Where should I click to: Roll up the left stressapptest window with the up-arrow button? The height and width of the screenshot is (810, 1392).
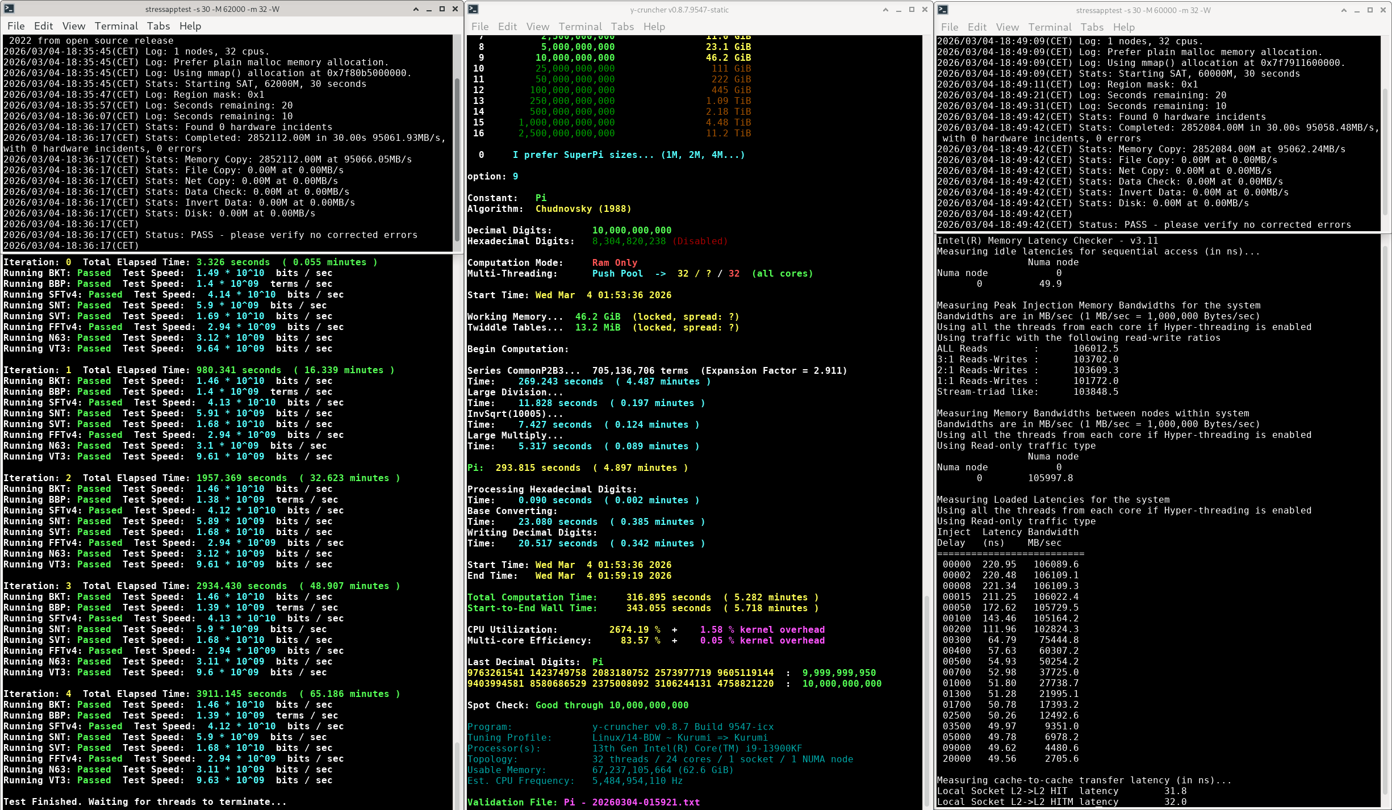coord(416,9)
